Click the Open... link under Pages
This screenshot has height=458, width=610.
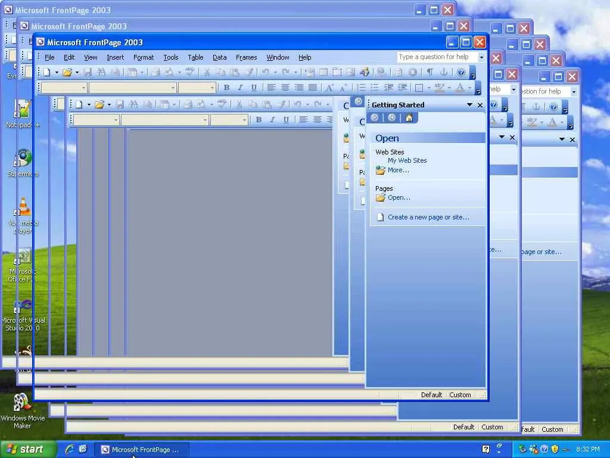[x=399, y=197]
